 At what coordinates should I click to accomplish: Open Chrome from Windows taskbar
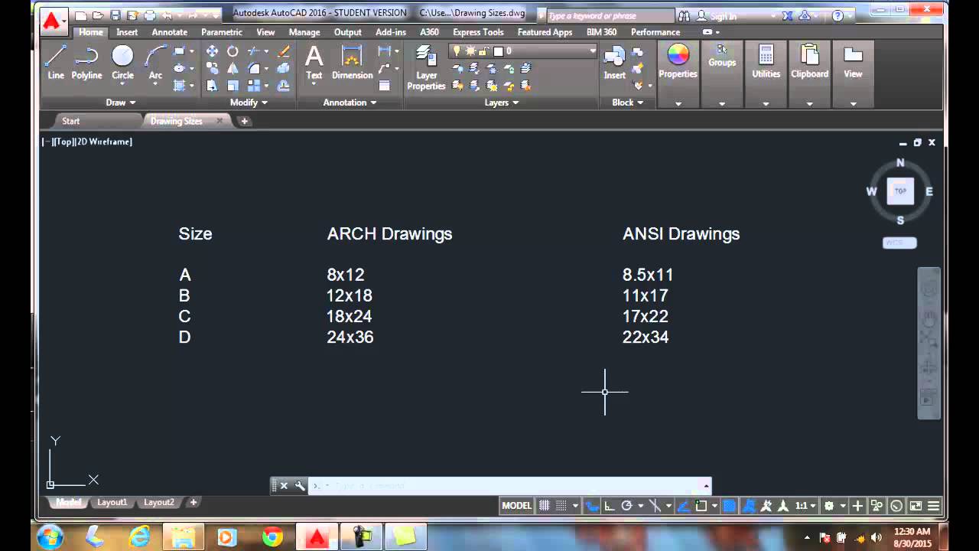click(x=272, y=537)
